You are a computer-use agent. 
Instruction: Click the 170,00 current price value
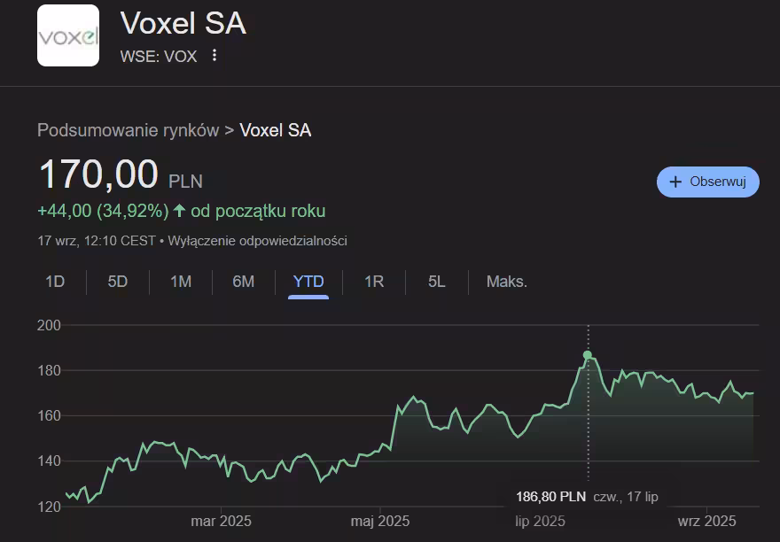coord(98,174)
